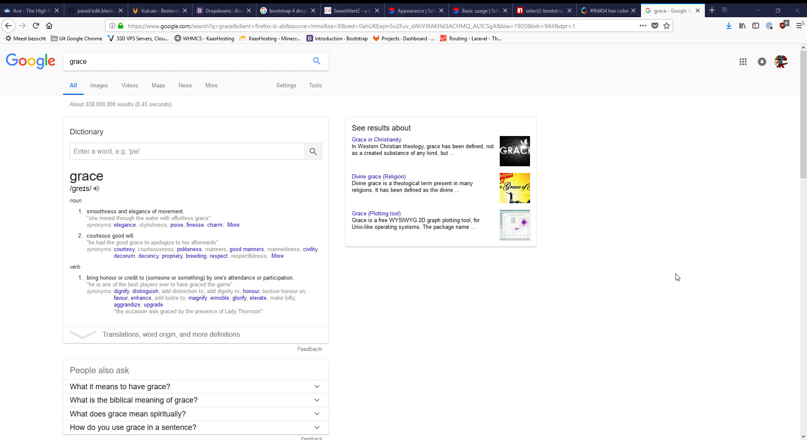Expand 'How do you use grace in a sentence?'
The width and height of the screenshot is (807, 440).
click(195, 427)
